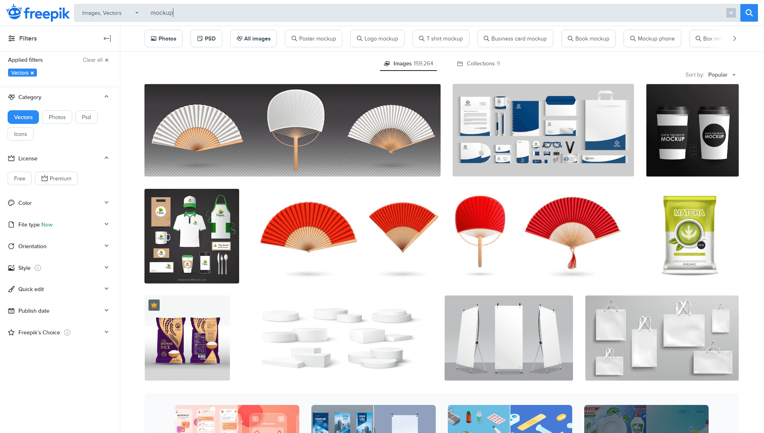The image size is (764, 433).
Task: Click the Category filter icon
Action: click(11, 97)
